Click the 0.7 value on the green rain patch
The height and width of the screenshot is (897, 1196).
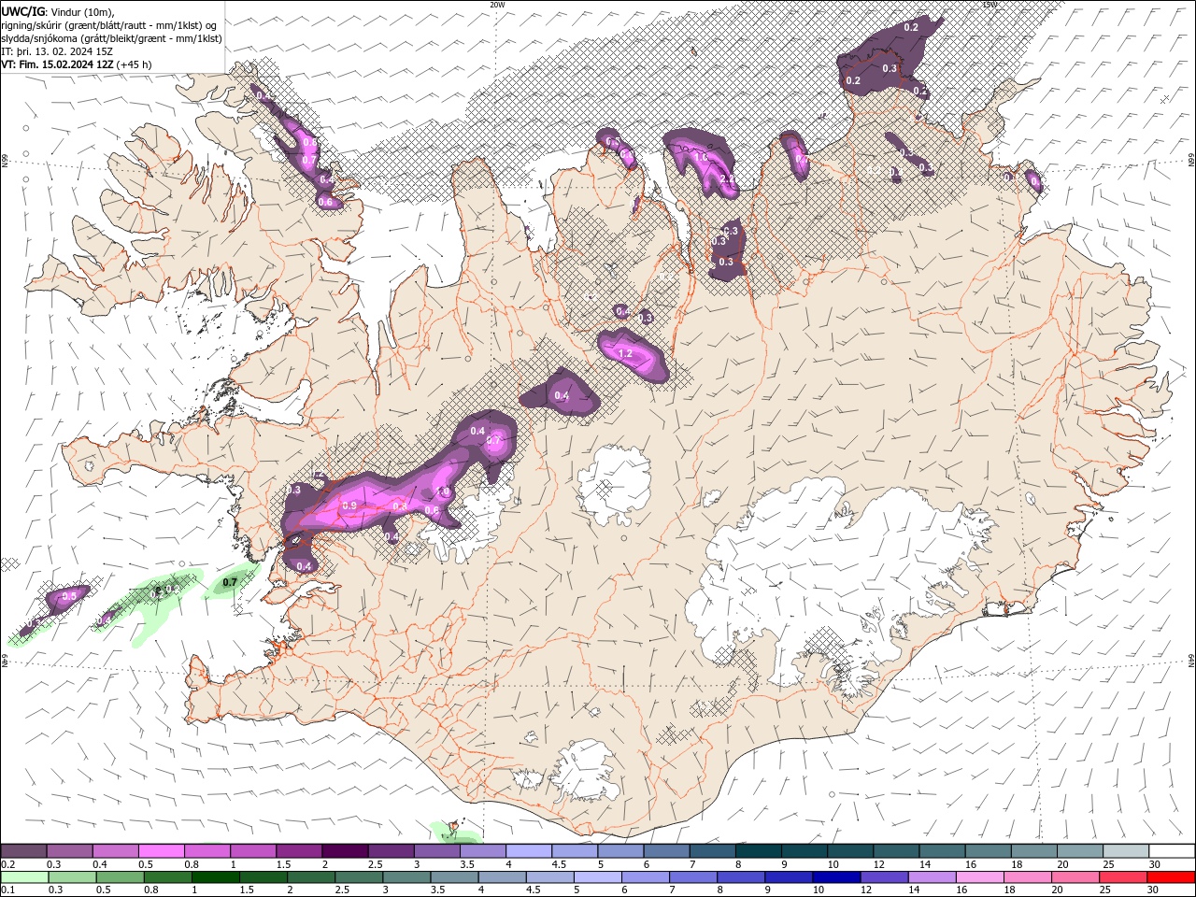click(x=231, y=582)
